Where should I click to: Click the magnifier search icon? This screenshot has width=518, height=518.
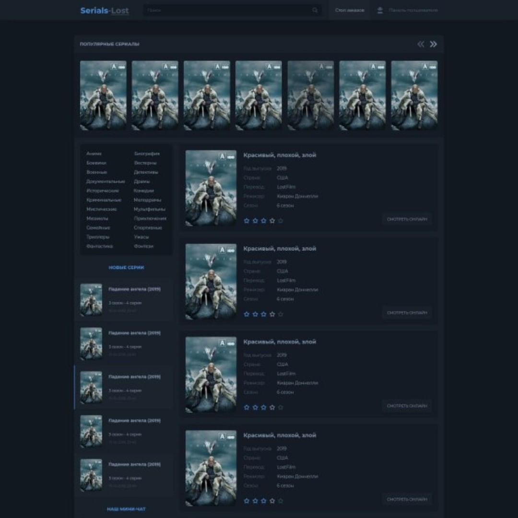pyautogui.click(x=315, y=10)
